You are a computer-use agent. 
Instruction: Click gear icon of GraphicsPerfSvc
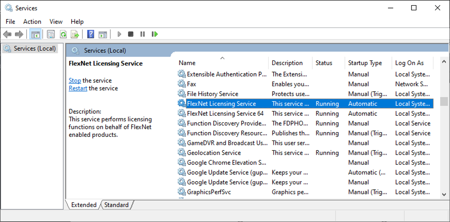(x=181, y=192)
